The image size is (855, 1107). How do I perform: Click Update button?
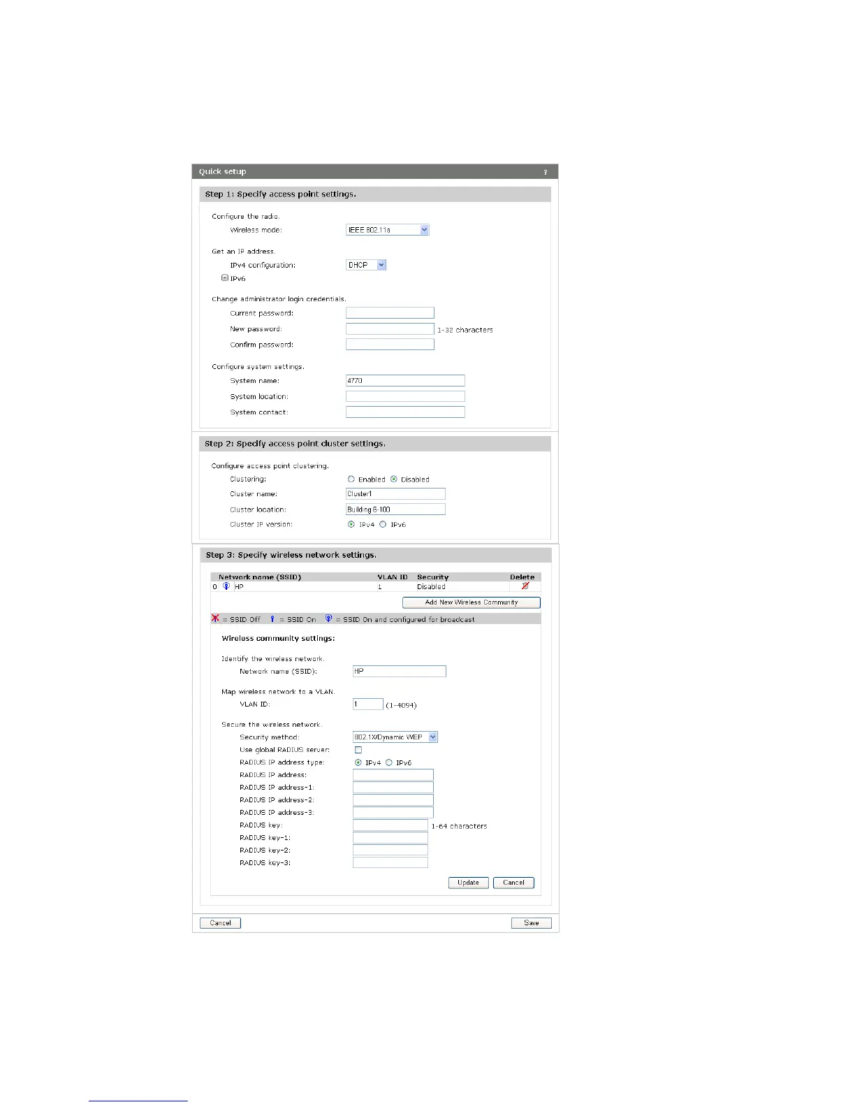click(468, 883)
